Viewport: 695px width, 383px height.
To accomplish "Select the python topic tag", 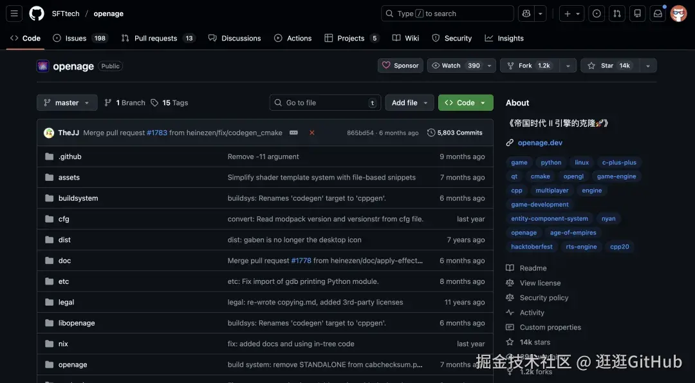I will [551, 163].
